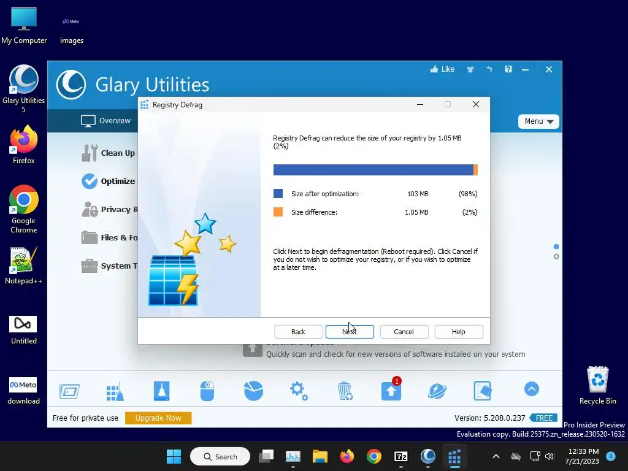The width and height of the screenshot is (628, 471).
Task: Open the resource monitor taskbar icon
Action: tap(293, 456)
